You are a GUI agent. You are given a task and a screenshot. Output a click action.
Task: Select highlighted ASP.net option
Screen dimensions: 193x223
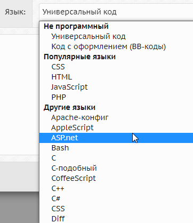[116, 138]
